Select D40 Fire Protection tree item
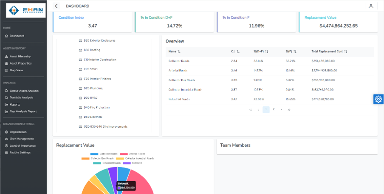 (97, 108)
